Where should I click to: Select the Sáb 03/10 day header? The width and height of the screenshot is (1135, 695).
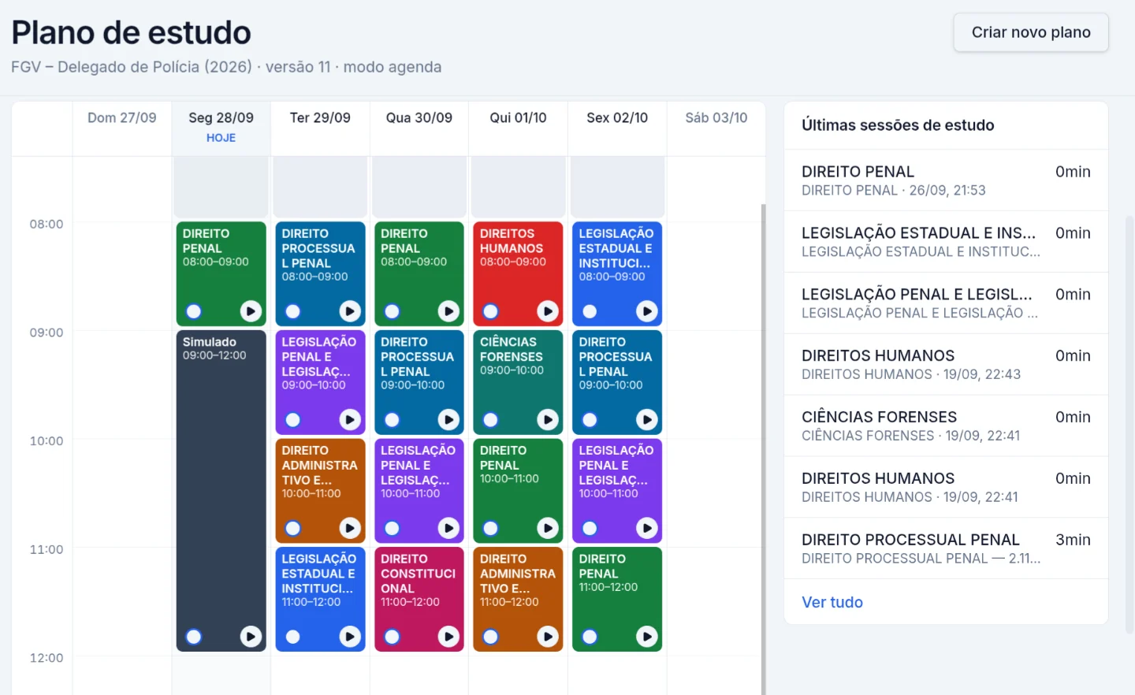[x=716, y=128]
